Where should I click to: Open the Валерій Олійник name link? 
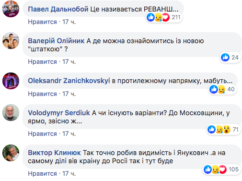click(x=56, y=41)
